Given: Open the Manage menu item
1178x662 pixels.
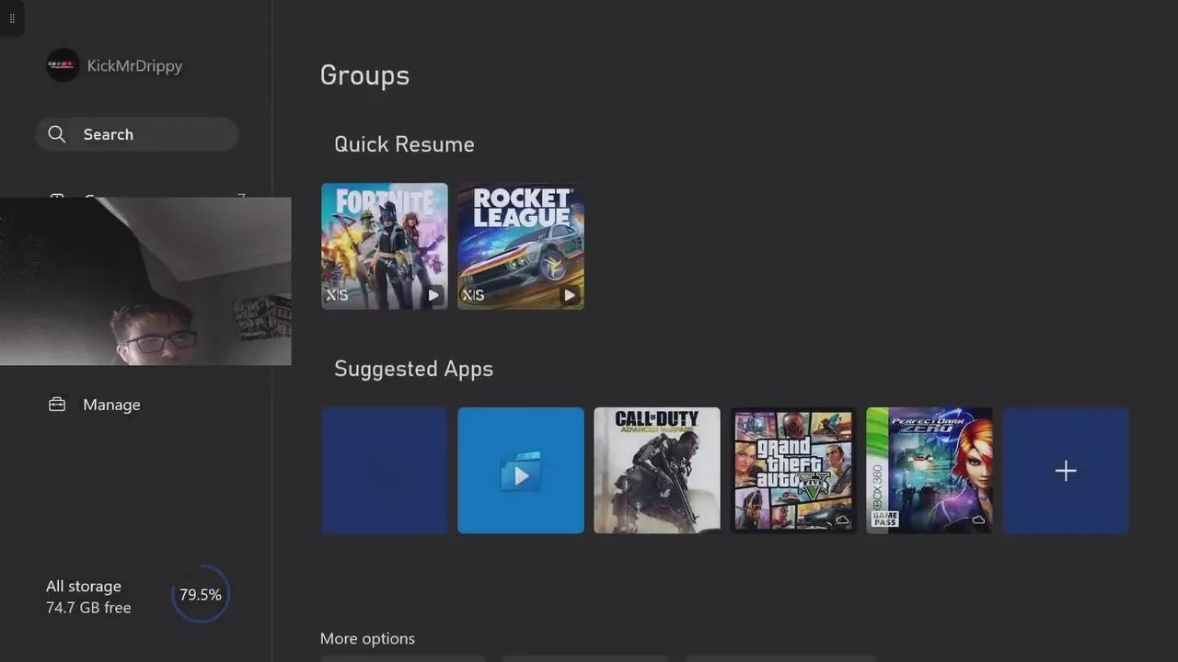Looking at the screenshot, I should [111, 405].
